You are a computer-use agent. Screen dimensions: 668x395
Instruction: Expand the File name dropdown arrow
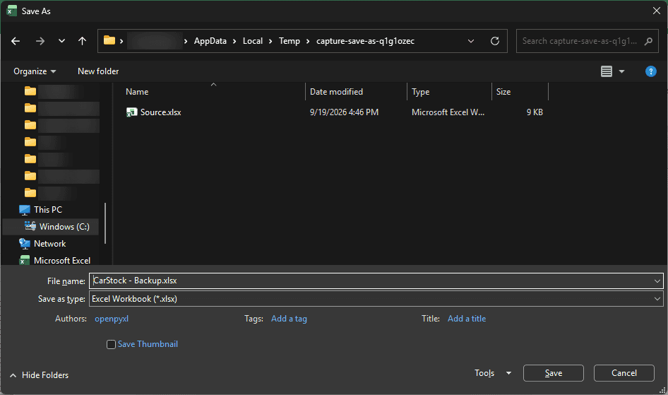657,281
